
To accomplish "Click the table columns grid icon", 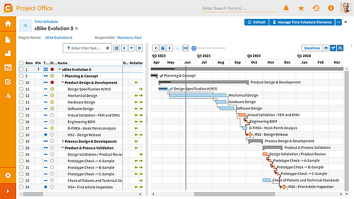I will pos(117,48).
